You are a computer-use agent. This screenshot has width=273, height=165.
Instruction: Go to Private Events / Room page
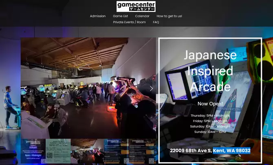tap(129, 22)
